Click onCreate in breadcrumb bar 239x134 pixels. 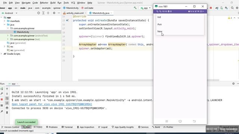click(x=87, y=8)
